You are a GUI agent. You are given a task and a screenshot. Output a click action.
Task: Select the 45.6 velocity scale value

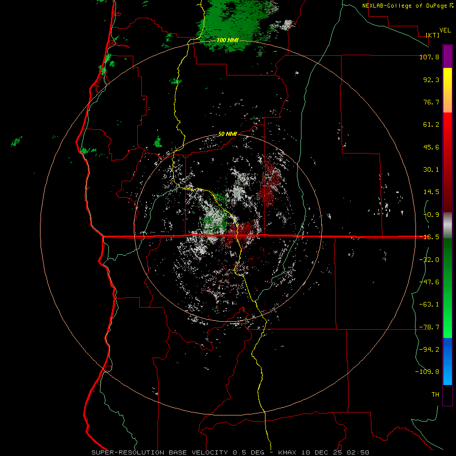click(x=431, y=147)
